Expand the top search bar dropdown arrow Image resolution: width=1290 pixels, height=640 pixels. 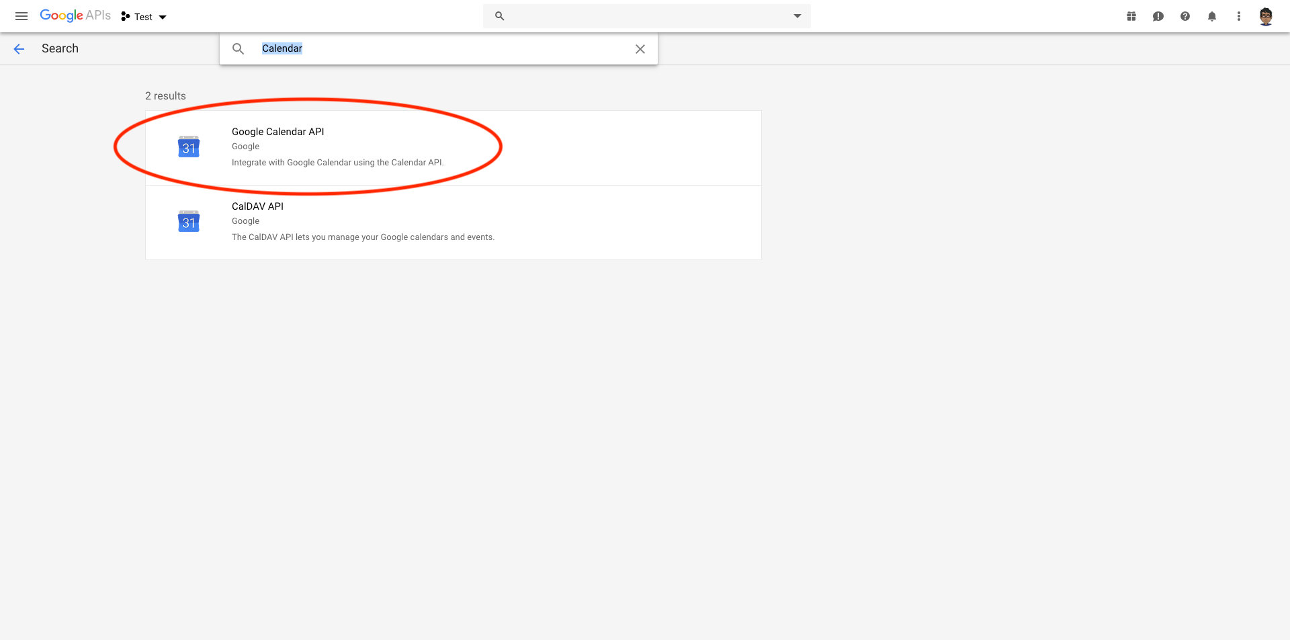click(797, 16)
